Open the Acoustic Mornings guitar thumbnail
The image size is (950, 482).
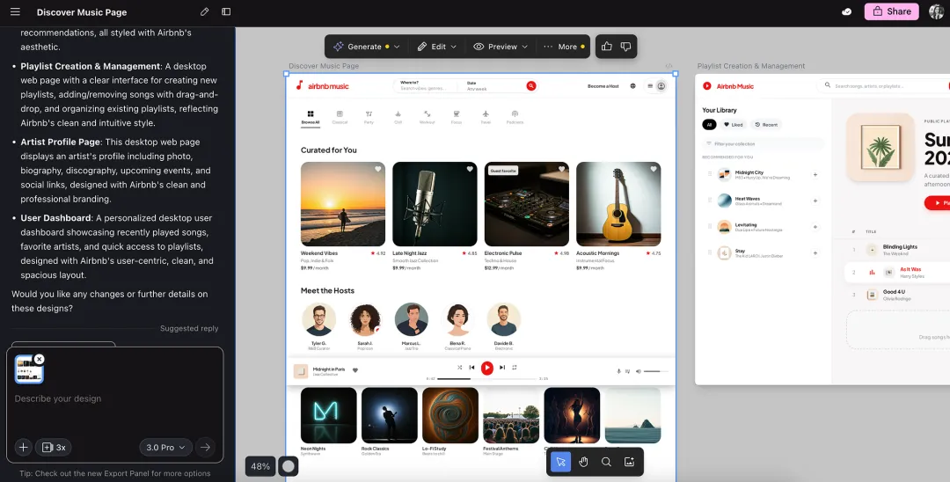coord(618,203)
